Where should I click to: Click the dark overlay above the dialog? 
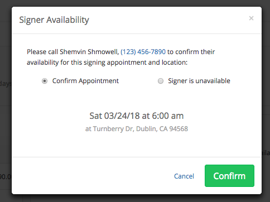click(x=135, y=3)
